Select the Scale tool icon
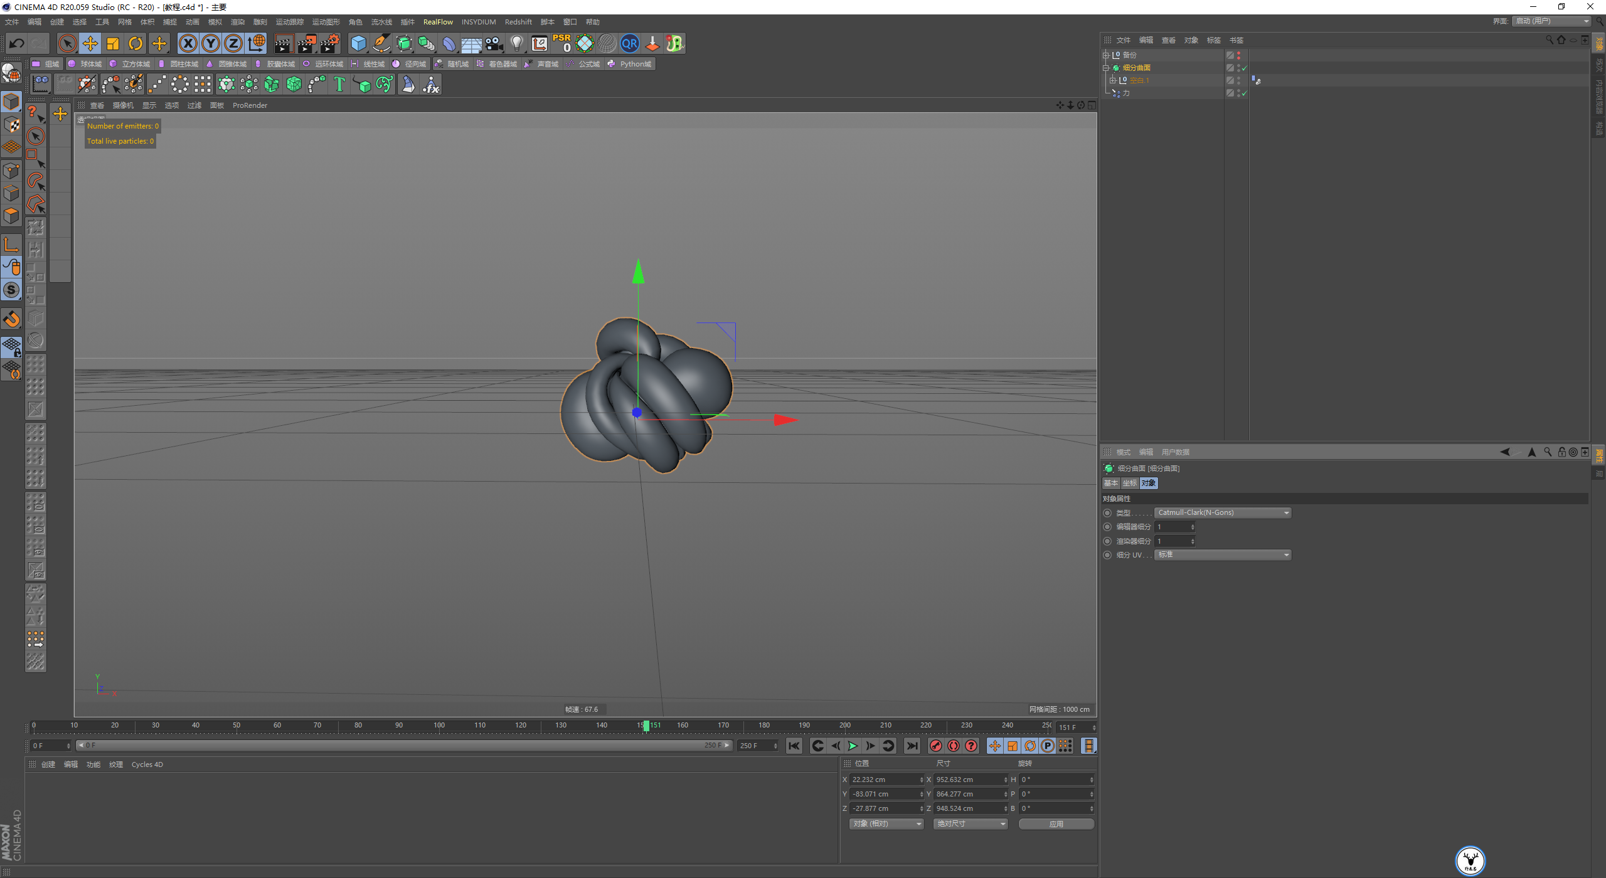This screenshot has width=1606, height=878. [x=113, y=43]
